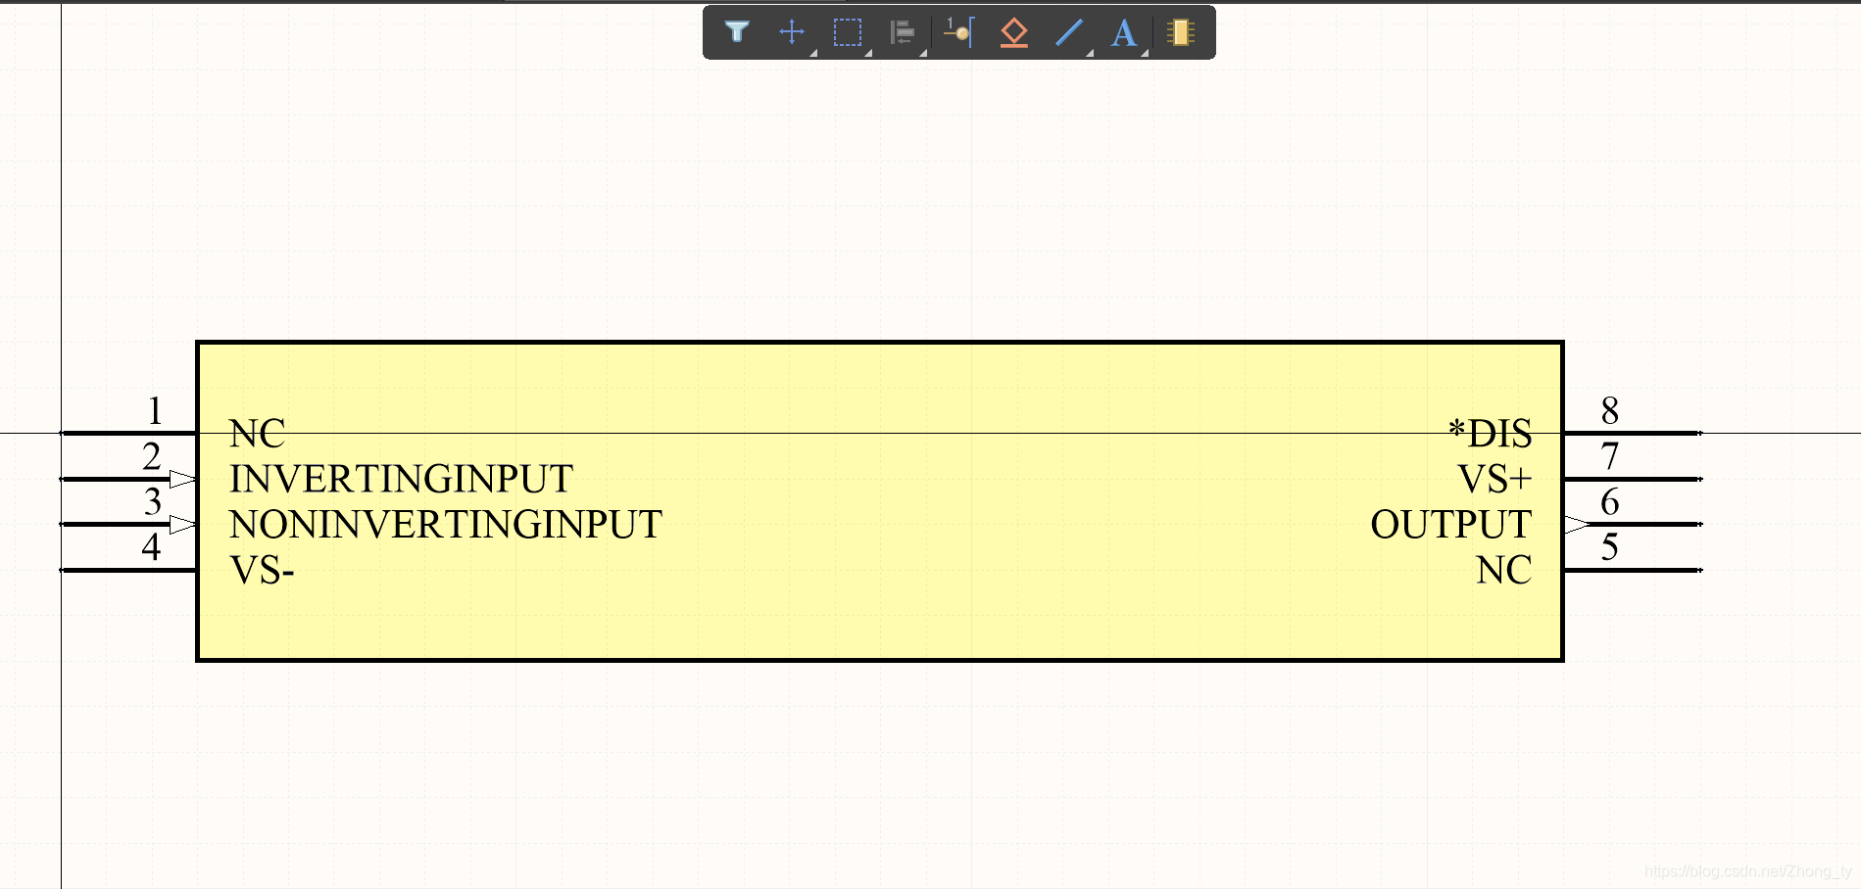The image size is (1861, 889).
Task: Click the output arrow on pin 6
Action: tap(1578, 525)
